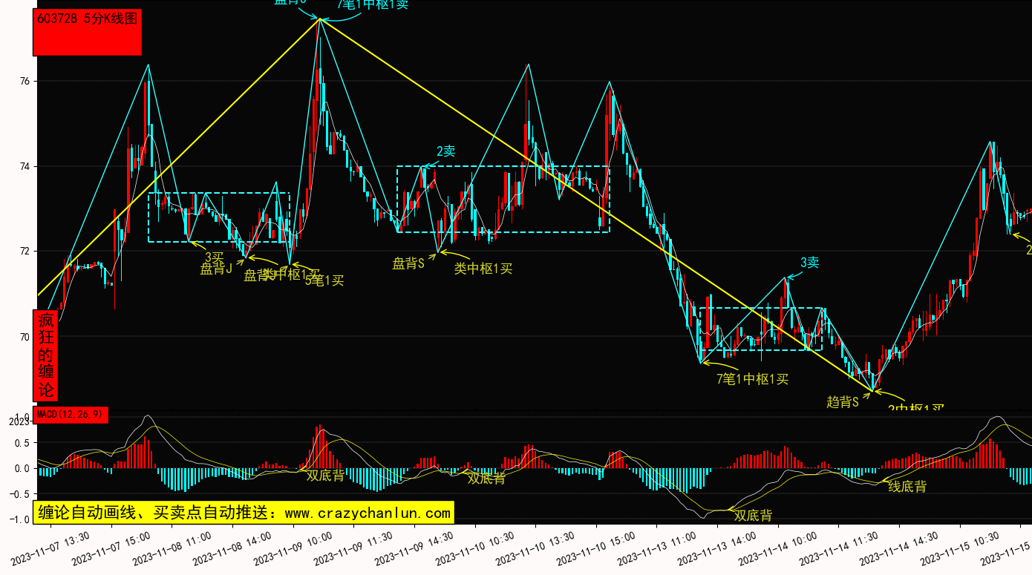Click time axis label 2023-11-08 11:00

(x=172, y=548)
